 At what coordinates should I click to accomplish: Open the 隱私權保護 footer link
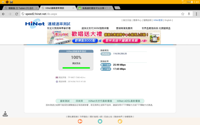click(x=72, y=117)
